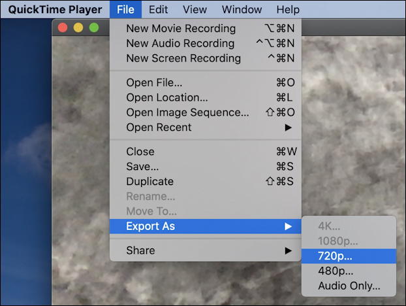
Task: Open the View menu
Action: click(x=195, y=10)
